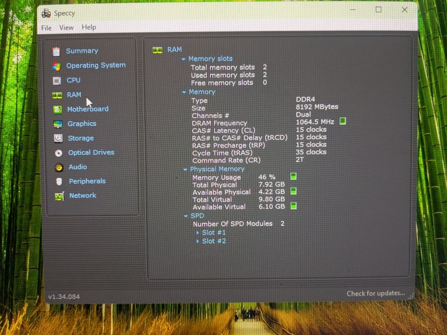447x335 pixels.
Task: Click Check for updates link
Action: pos(376,293)
